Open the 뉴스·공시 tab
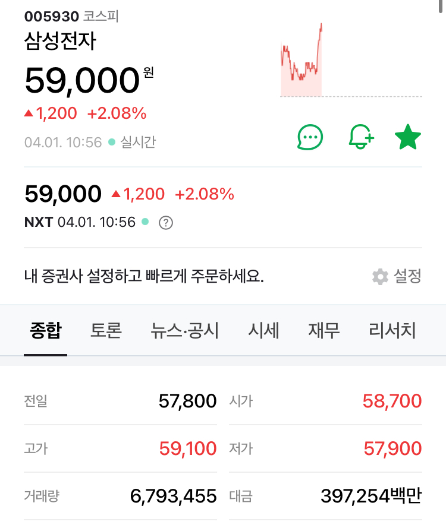This screenshot has height=528, width=446. (185, 330)
